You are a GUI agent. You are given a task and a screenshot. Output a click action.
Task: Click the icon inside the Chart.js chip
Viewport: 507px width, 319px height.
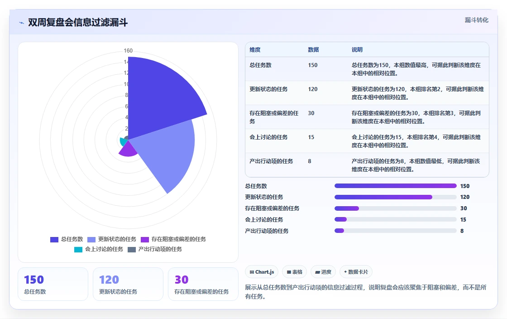252,272
